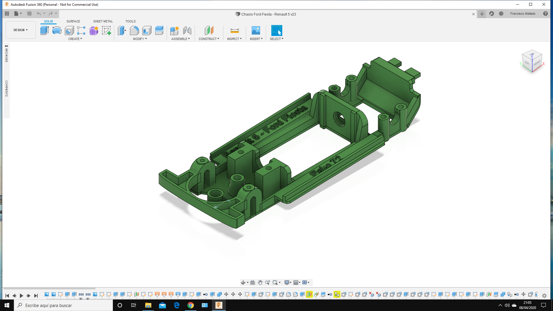
Task: Click the highlighted yellow timeline feature
Action: (x=309, y=294)
